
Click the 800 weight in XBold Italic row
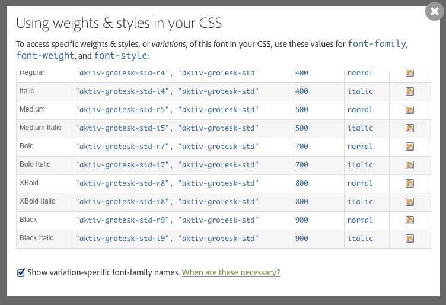(x=301, y=202)
